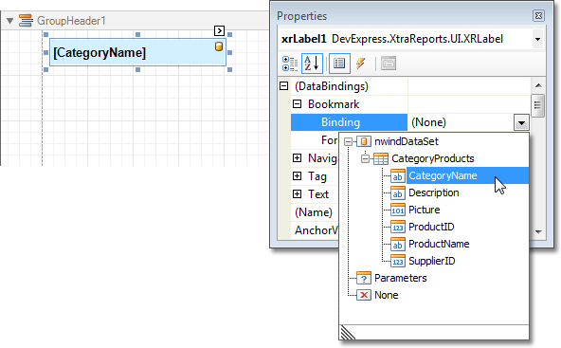Image resolution: width=561 pixels, height=348 pixels.
Task: Click the CategoryProducts table icon
Action: (381, 158)
